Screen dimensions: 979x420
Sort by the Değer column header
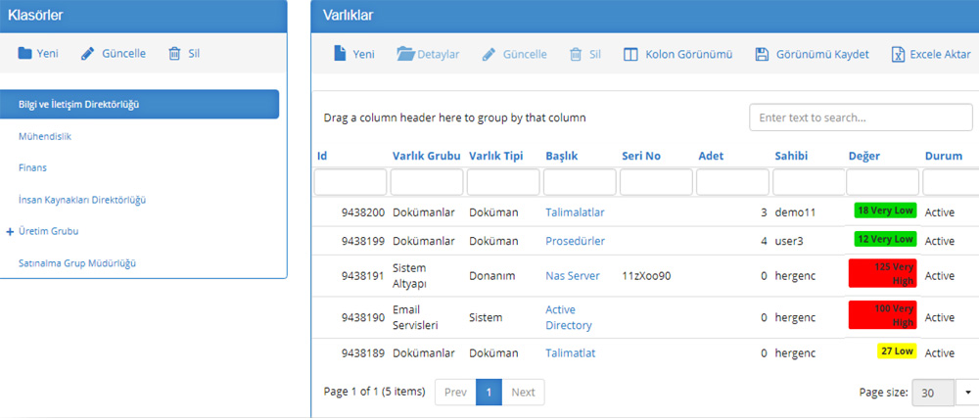(x=862, y=156)
